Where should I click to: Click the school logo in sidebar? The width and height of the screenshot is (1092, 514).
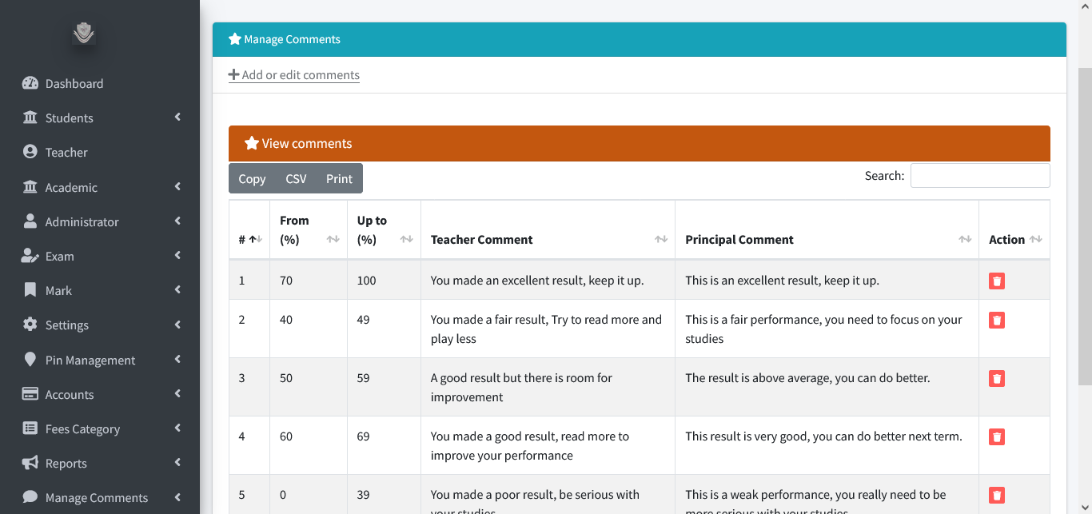[84, 33]
